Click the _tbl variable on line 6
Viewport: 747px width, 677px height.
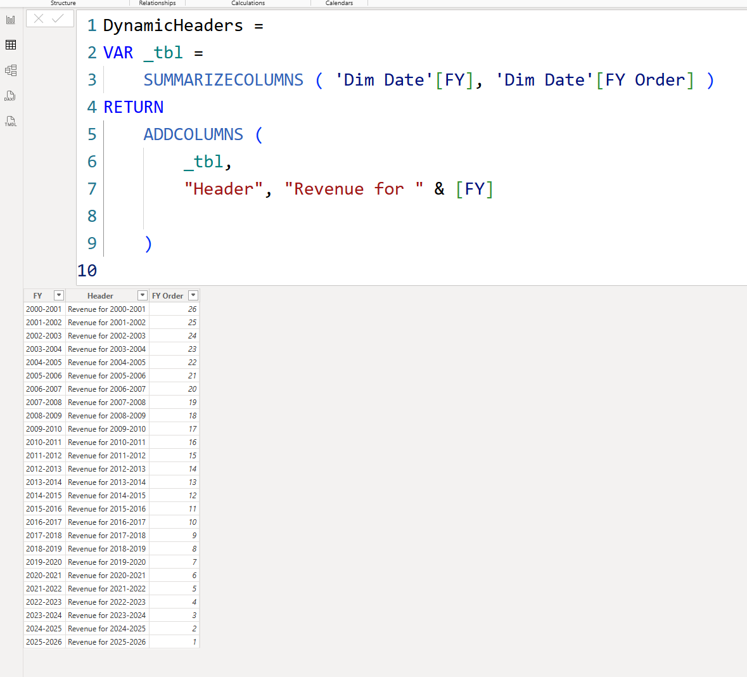[203, 162]
